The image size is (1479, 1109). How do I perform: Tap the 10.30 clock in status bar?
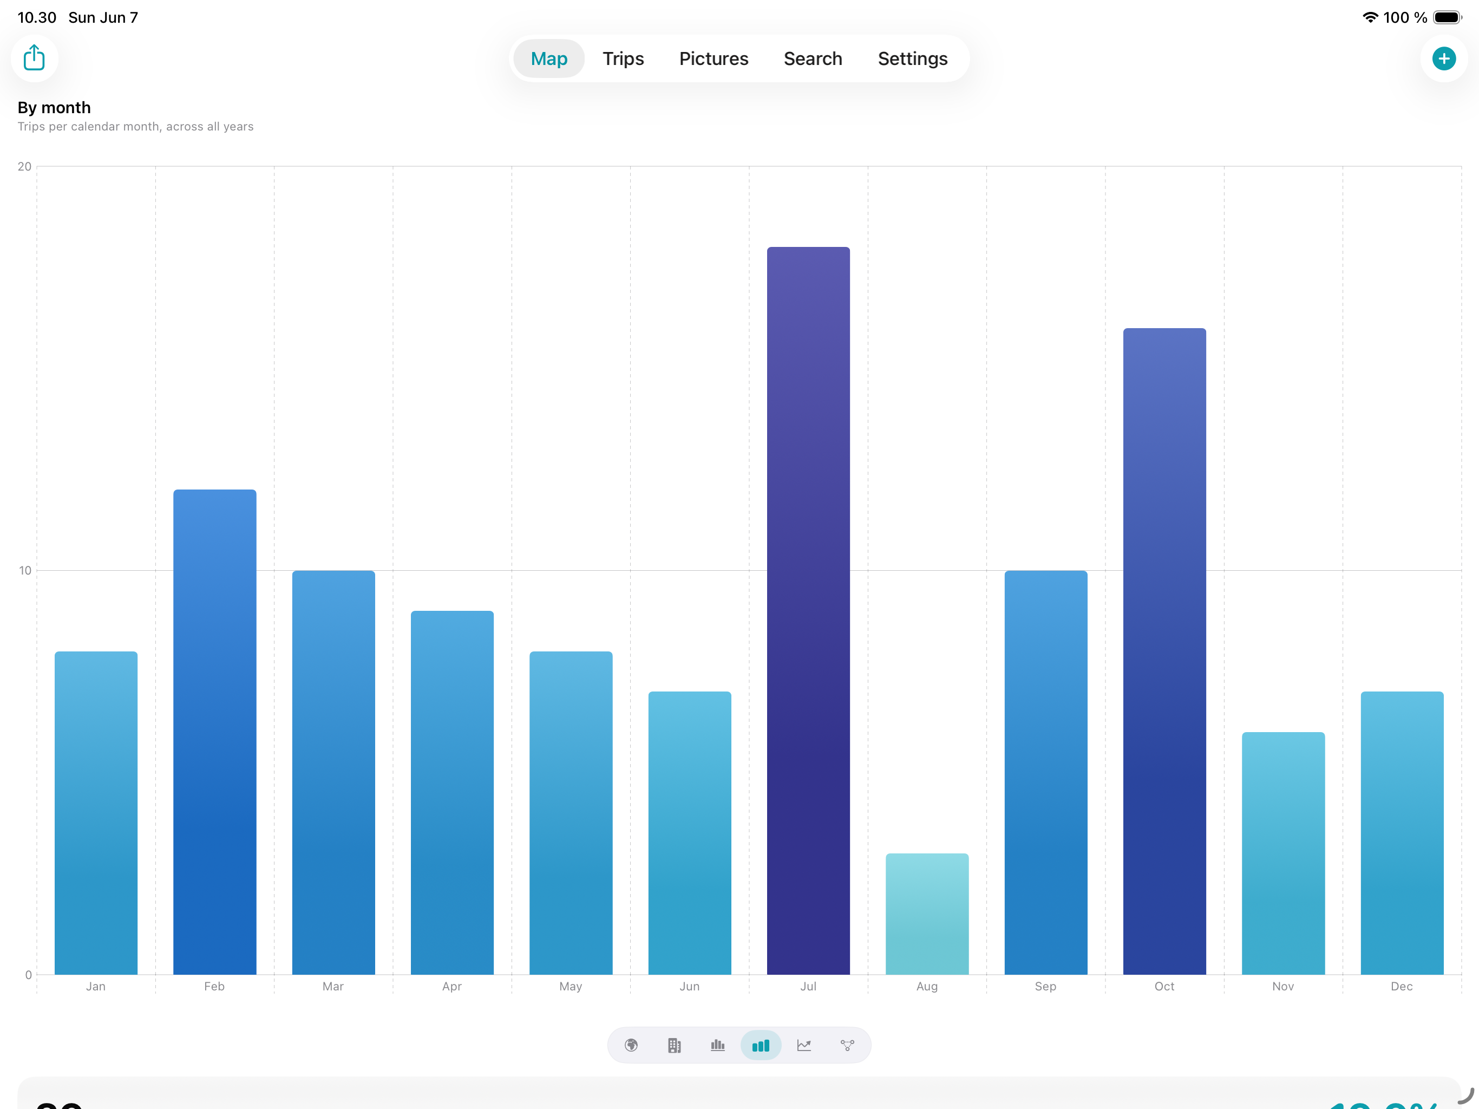tap(37, 17)
